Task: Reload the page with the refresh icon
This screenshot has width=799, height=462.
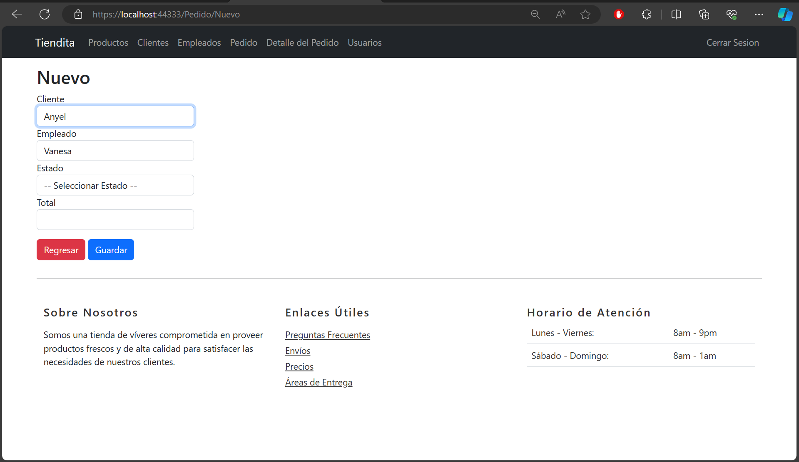Action: 45,15
